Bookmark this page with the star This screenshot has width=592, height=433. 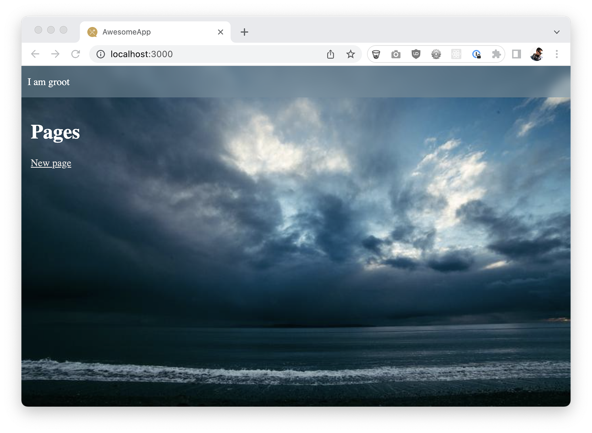[350, 54]
